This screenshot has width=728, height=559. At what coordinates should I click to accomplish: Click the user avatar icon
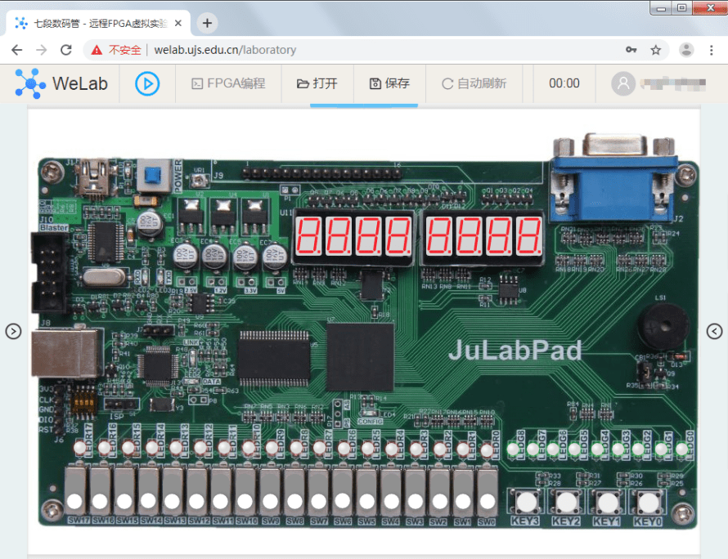tap(624, 83)
